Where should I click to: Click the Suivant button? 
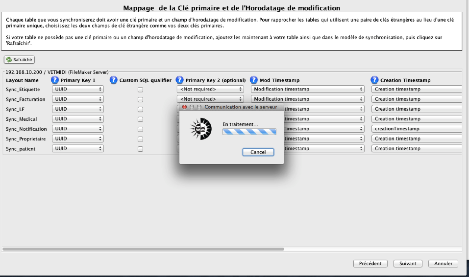(x=408, y=263)
